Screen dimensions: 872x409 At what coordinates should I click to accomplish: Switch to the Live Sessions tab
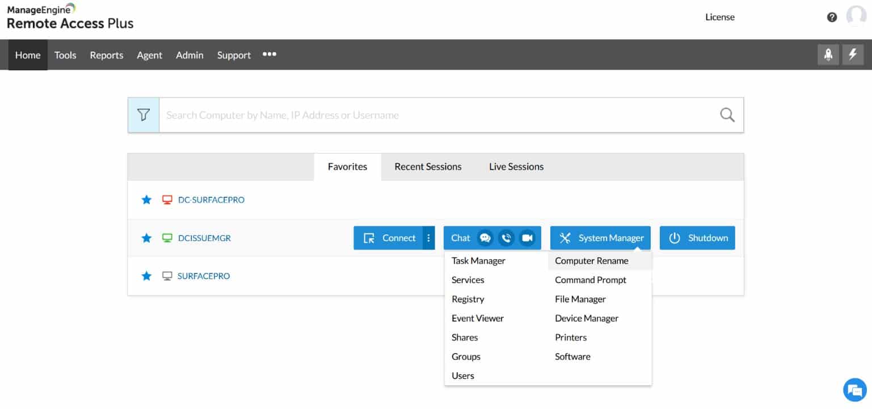pos(516,167)
